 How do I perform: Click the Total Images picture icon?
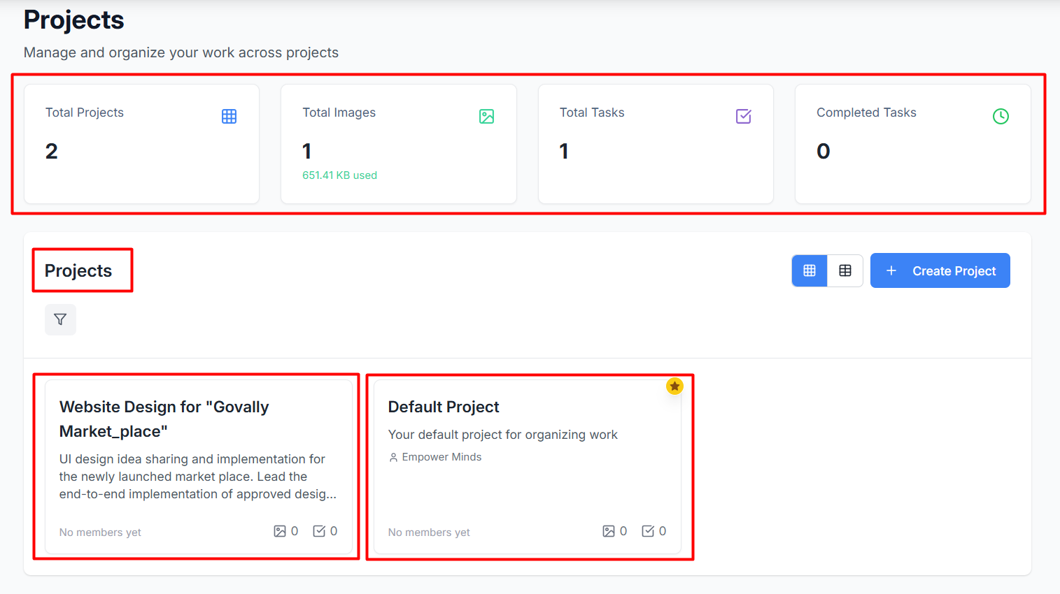click(x=486, y=117)
